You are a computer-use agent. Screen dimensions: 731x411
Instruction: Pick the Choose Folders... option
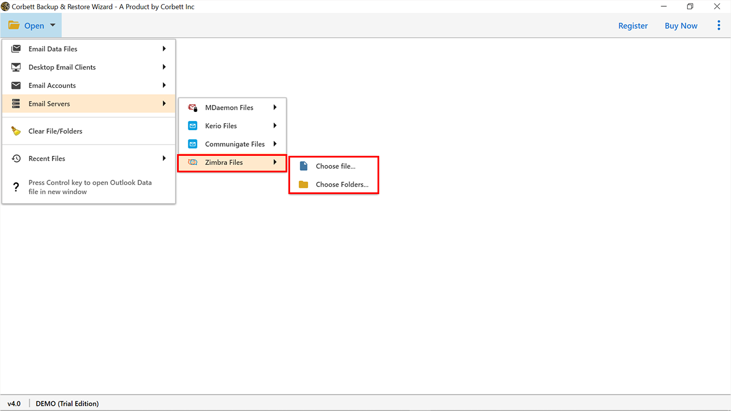(x=334, y=184)
